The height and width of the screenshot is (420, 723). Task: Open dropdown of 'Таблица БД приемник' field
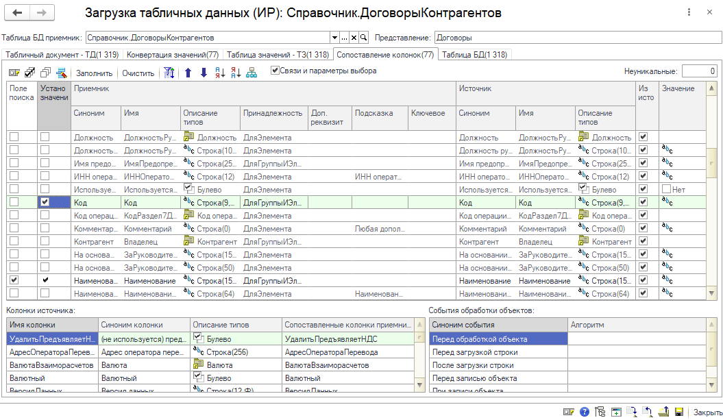[335, 38]
